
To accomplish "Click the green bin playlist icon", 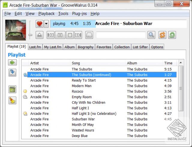I will pos(12,89).
